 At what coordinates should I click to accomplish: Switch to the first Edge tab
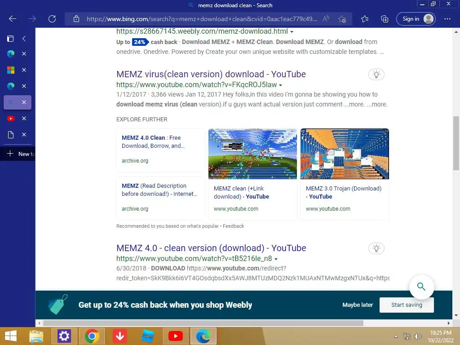[x=11, y=54]
